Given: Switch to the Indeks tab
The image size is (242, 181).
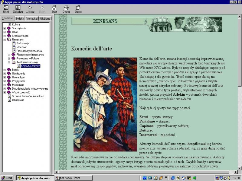Looking at the screenshot, I should 20,19.
